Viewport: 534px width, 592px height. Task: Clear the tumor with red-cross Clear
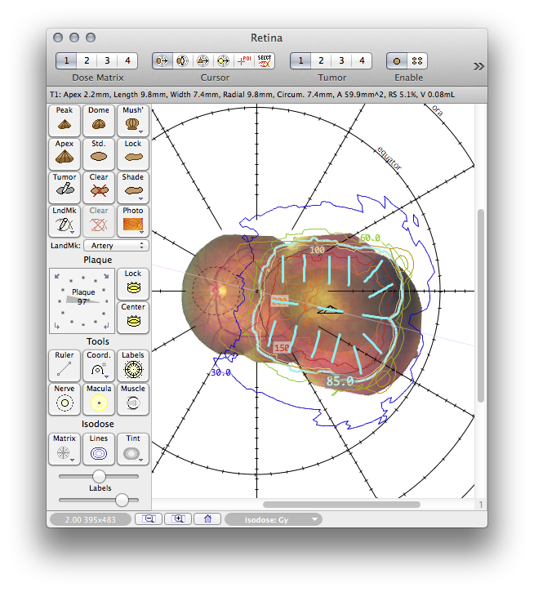99,187
